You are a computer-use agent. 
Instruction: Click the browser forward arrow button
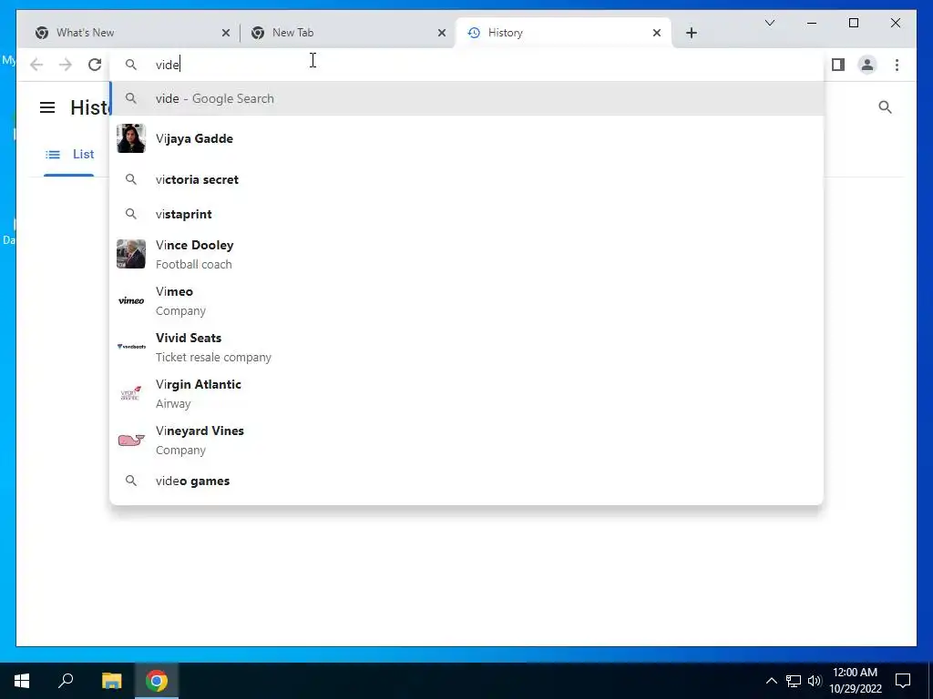coord(66,65)
